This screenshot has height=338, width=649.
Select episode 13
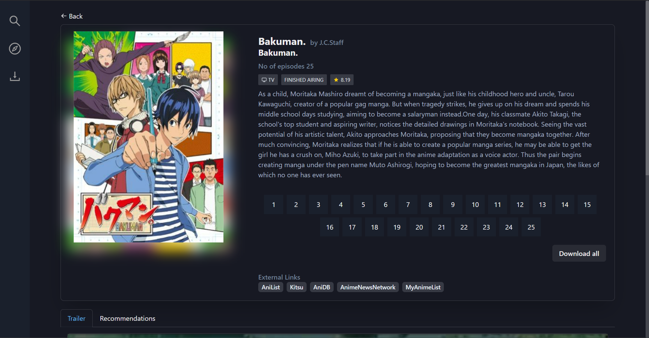[543, 204]
